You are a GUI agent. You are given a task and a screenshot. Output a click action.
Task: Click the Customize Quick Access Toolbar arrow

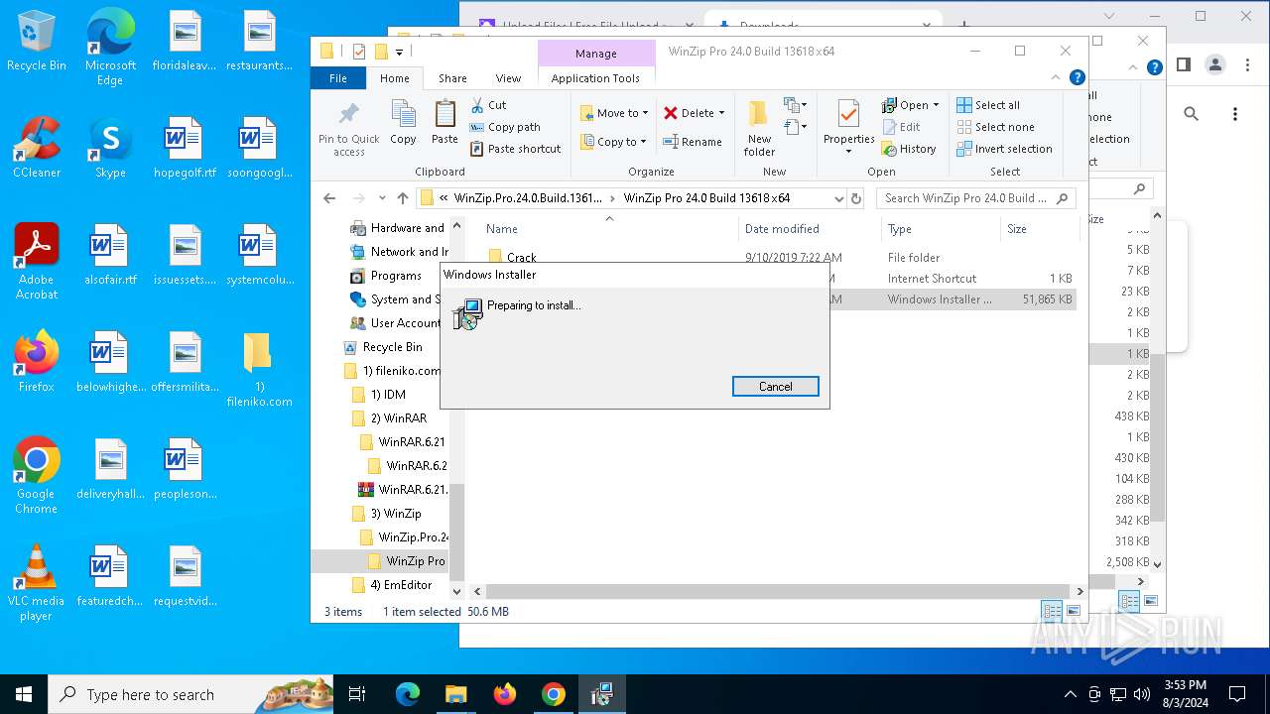[x=399, y=52]
